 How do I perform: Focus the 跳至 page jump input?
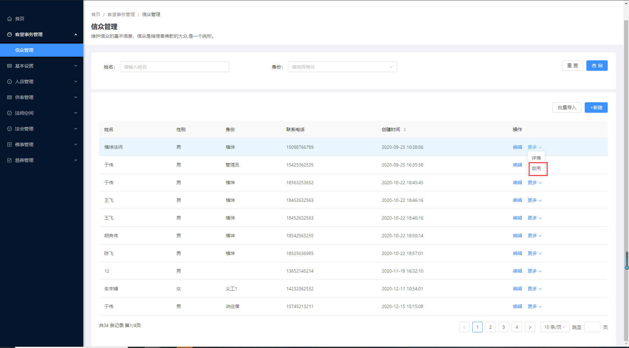(592, 327)
